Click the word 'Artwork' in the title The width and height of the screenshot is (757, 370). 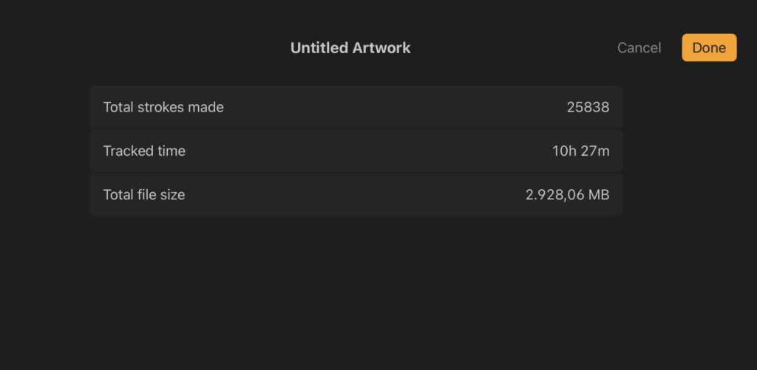pos(381,48)
